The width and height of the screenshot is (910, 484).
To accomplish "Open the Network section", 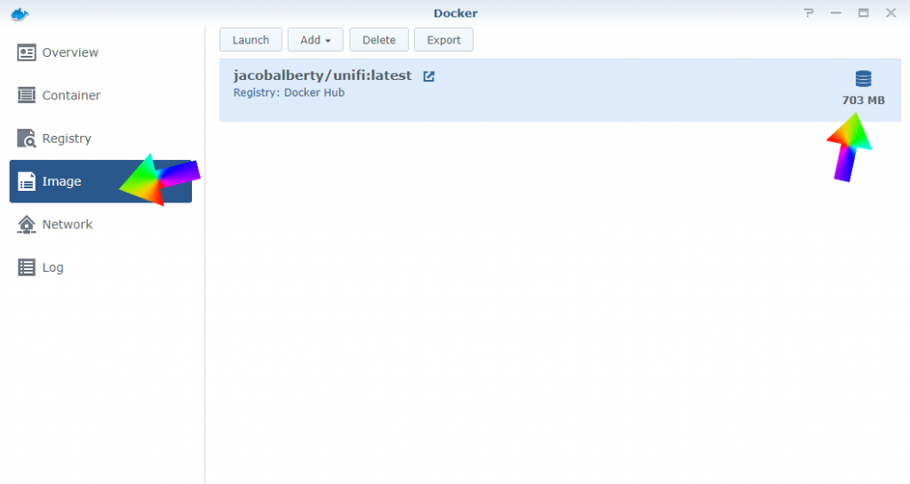I will 100,225.
